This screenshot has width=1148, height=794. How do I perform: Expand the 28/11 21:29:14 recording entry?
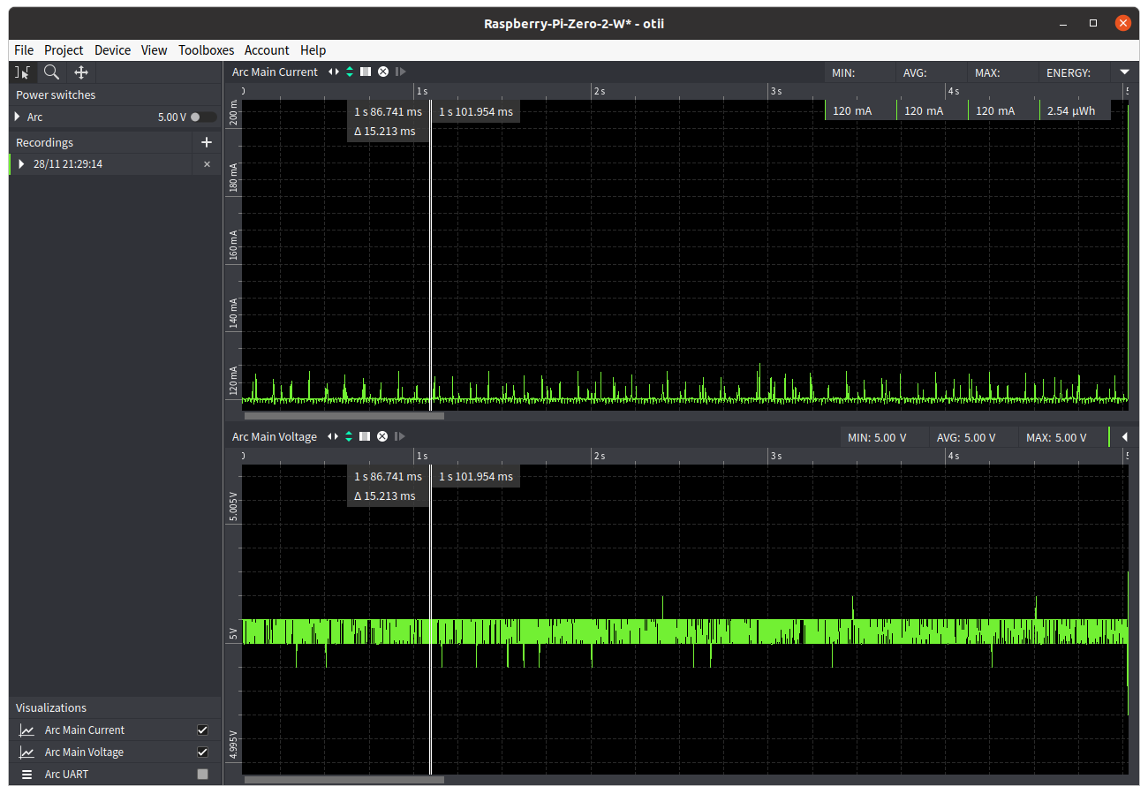21,164
